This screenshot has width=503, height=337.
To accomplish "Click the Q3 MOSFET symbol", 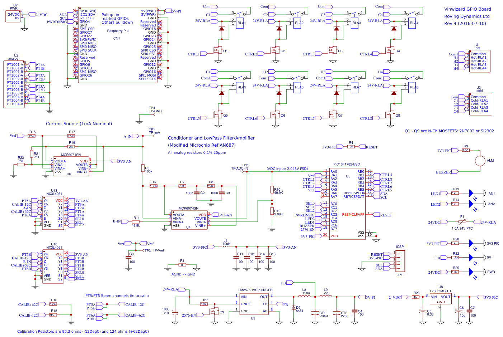I will tap(332, 51).
